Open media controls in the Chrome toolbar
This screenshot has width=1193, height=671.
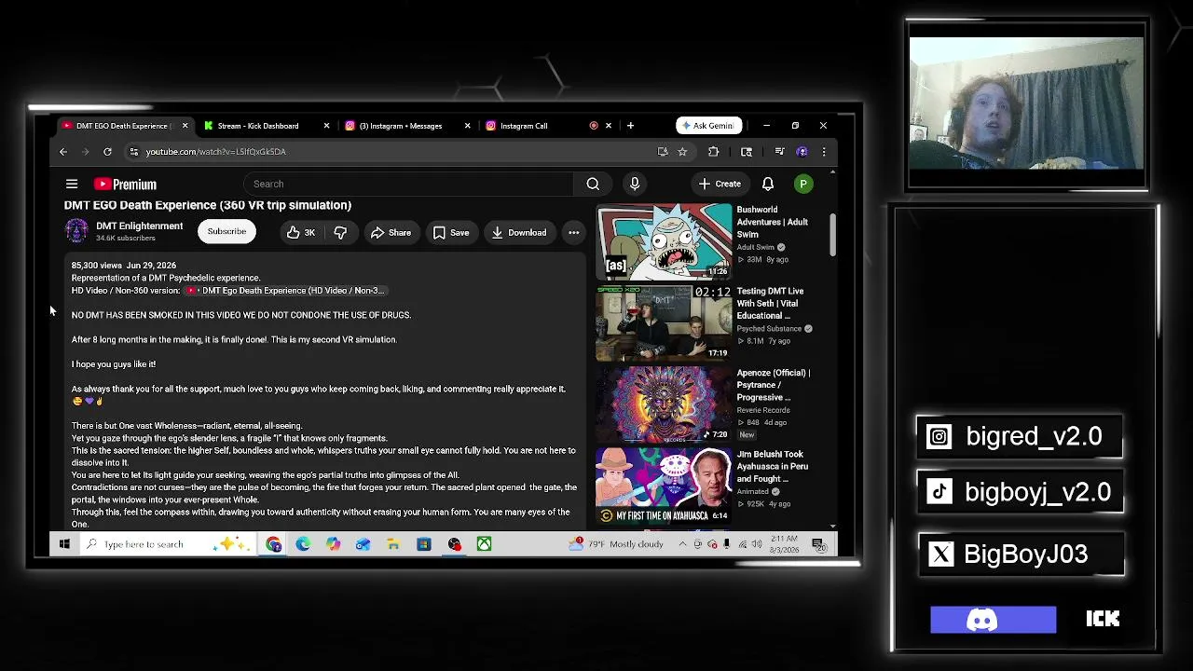click(779, 152)
